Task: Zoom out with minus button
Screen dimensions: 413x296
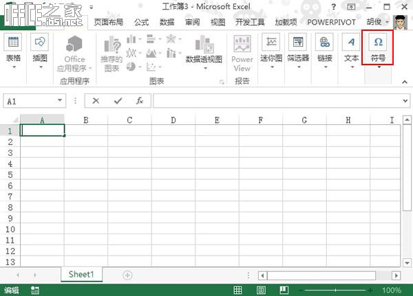Action: tap(301, 291)
